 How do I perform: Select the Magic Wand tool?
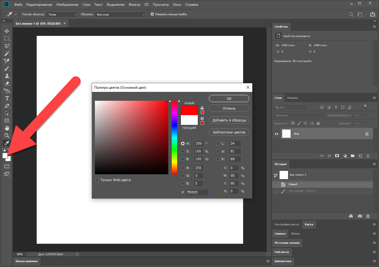click(7, 53)
